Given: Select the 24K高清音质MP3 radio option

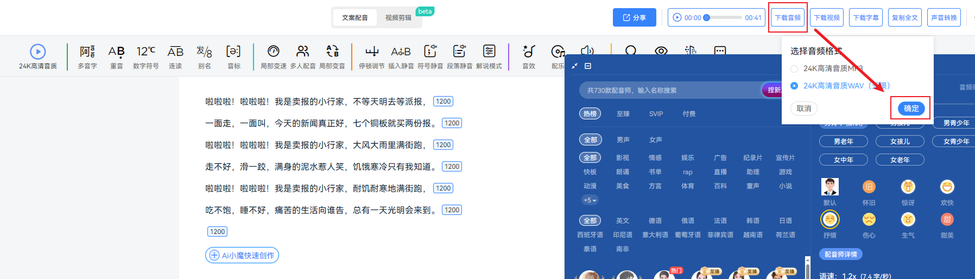Looking at the screenshot, I should [794, 68].
